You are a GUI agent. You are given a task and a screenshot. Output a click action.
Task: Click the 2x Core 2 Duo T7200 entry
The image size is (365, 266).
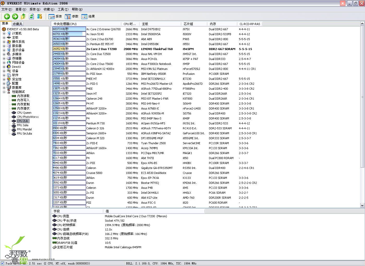(101, 49)
